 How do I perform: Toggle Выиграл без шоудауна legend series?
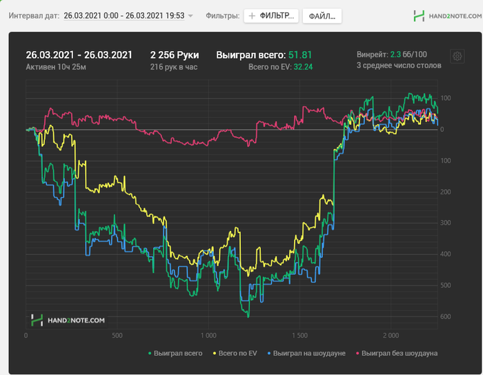click(397, 353)
